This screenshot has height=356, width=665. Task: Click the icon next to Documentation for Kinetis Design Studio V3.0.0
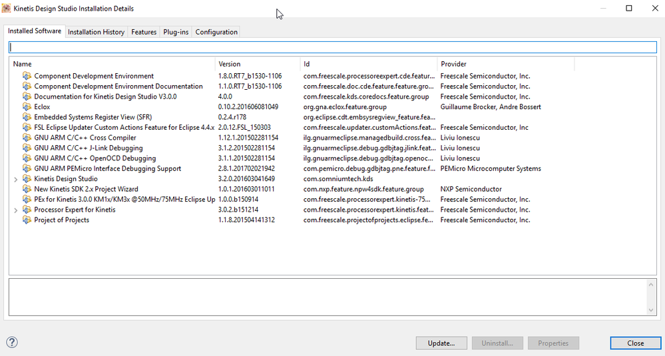(x=27, y=96)
